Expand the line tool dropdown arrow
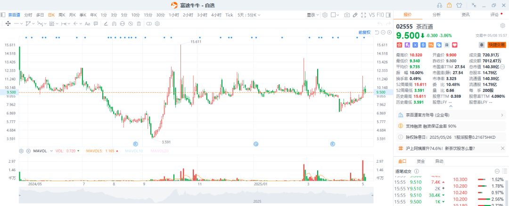The width and height of the screenshot is (509, 206). [x=22, y=24]
